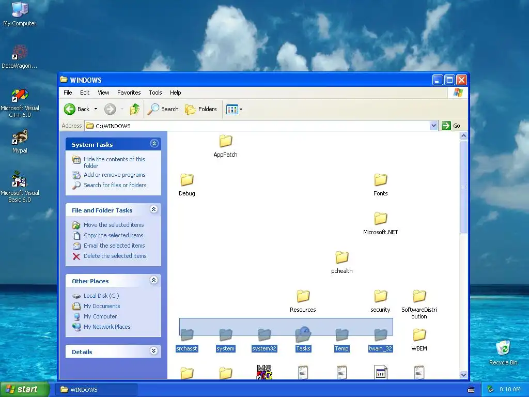Open Mypal desktop shortcut
The height and width of the screenshot is (397, 529).
click(x=20, y=142)
